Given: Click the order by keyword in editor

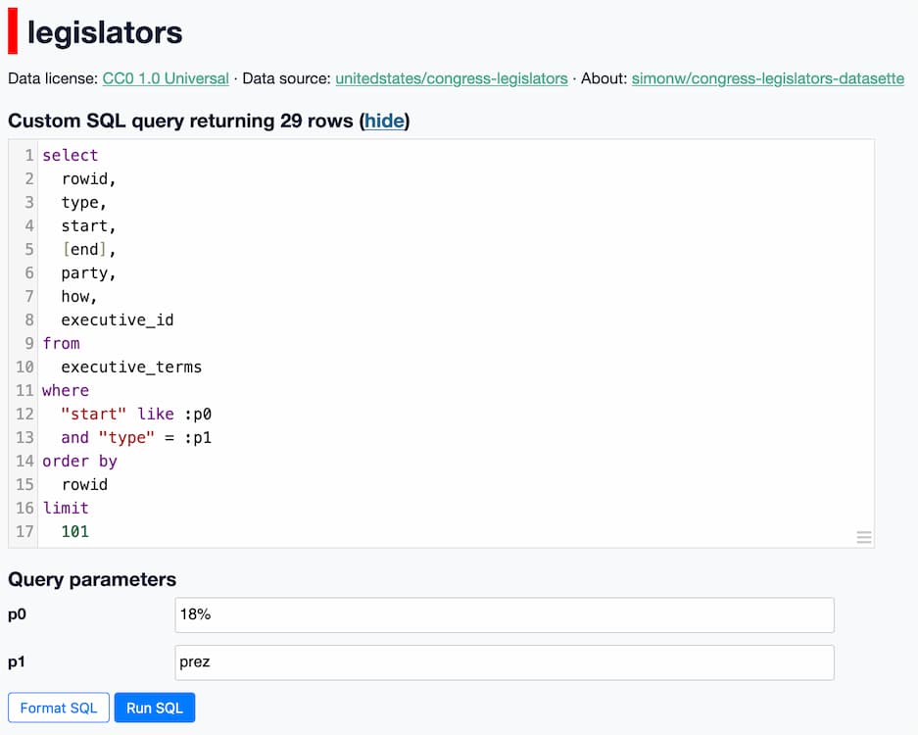Looking at the screenshot, I should click(79, 461).
